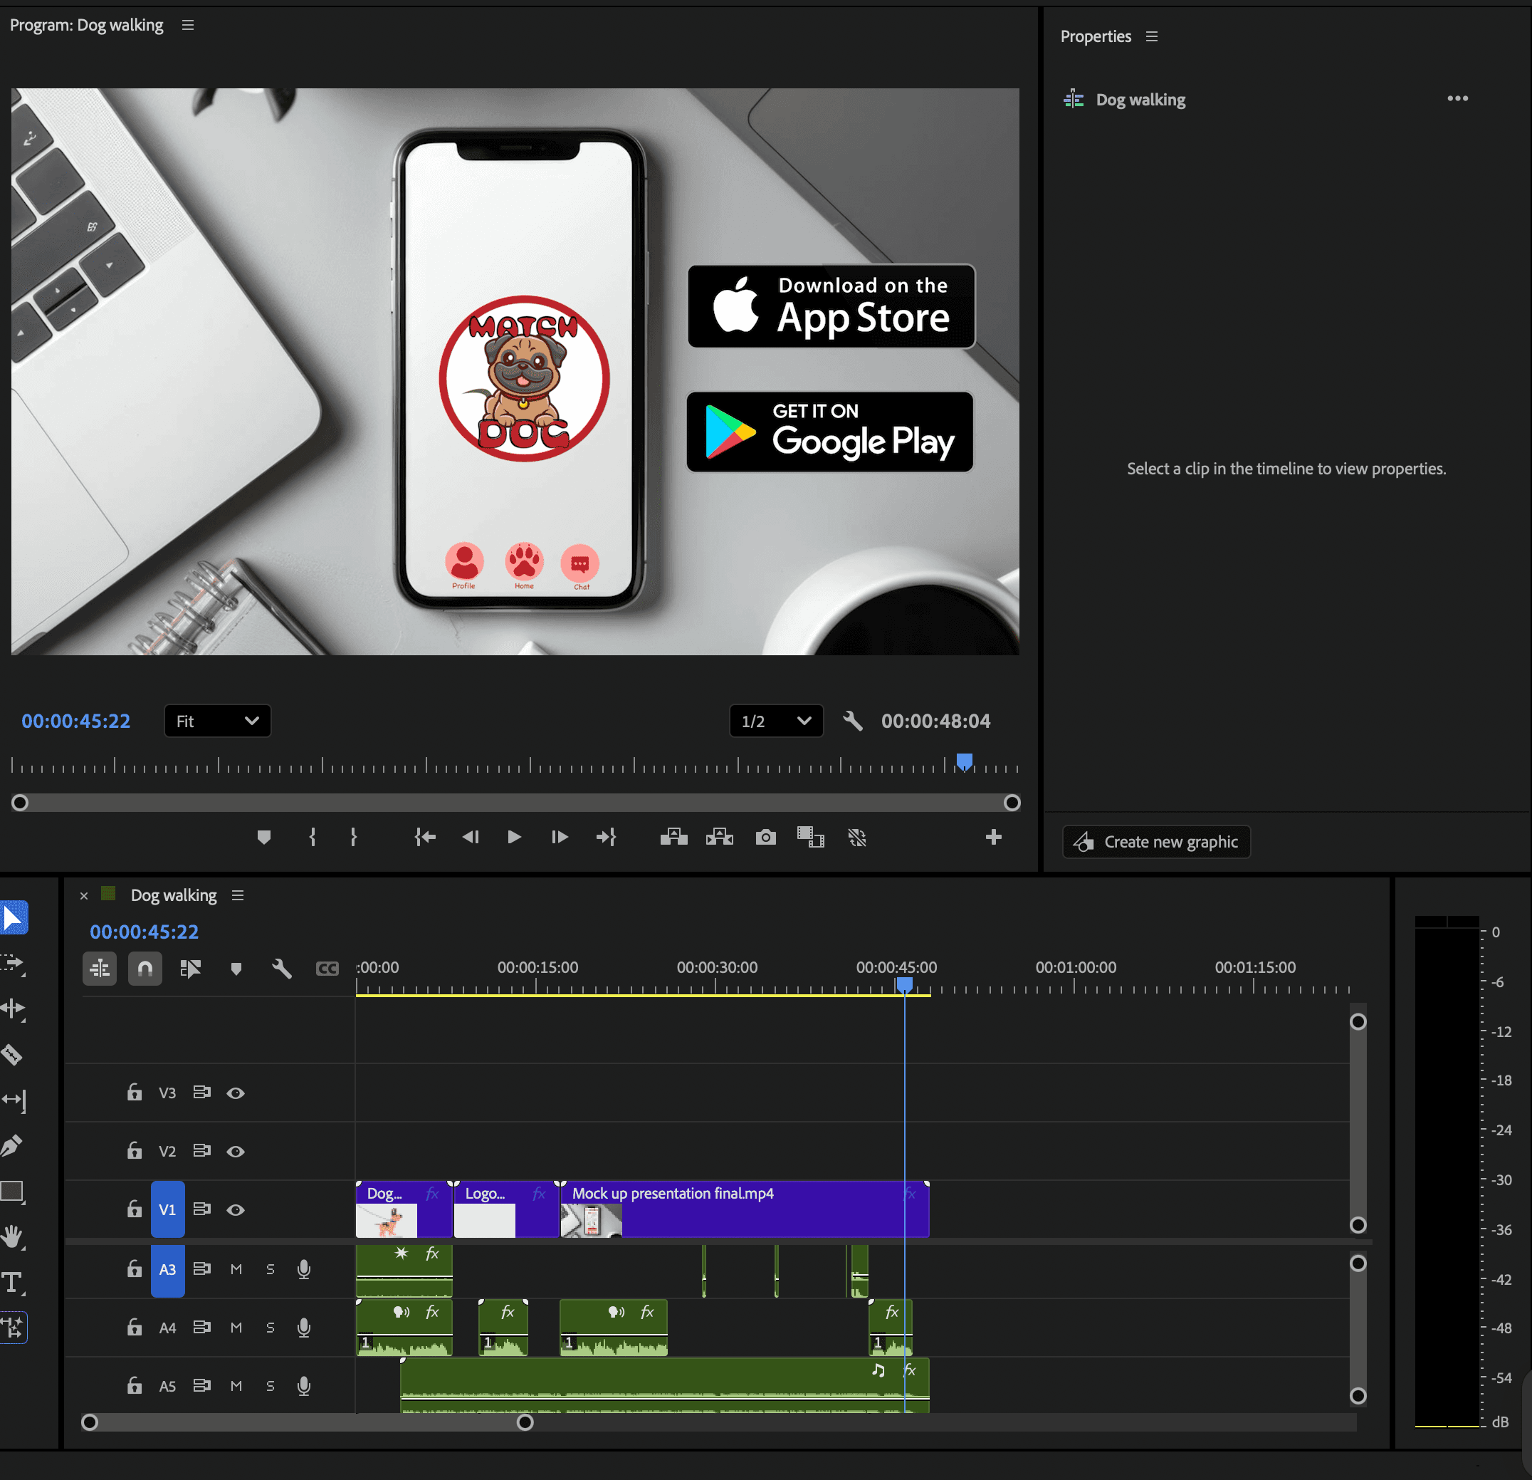The width and height of the screenshot is (1532, 1480).
Task: Select the Razor tool
Action: [x=11, y=1054]
